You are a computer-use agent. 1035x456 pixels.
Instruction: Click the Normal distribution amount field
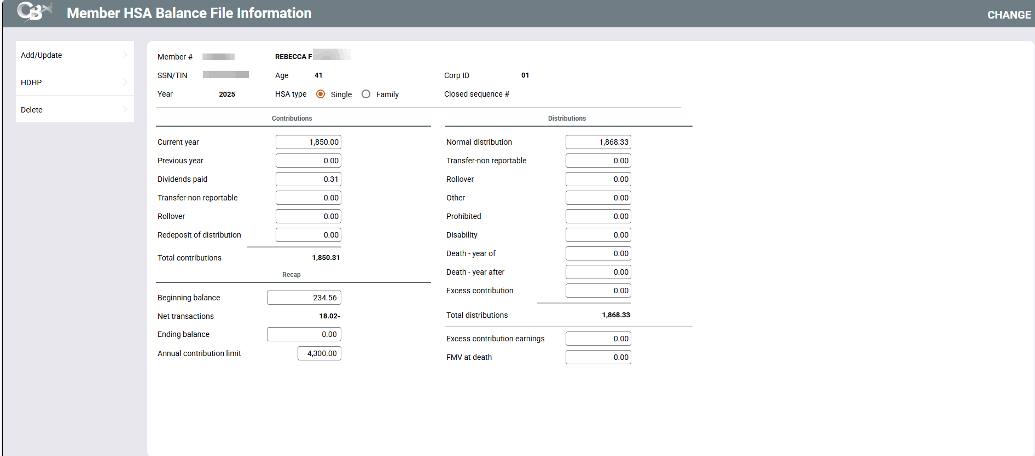click(598, 142)
